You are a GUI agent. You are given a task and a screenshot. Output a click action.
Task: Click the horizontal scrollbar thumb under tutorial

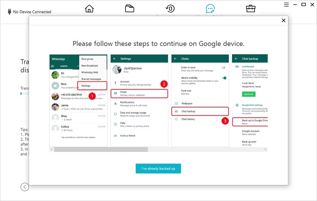(x=101, y=149)
